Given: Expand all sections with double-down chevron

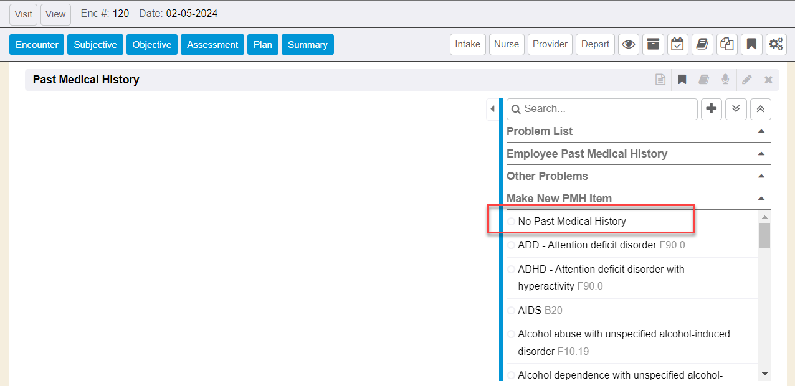Looking at the screenshot, I should (736, 109).
